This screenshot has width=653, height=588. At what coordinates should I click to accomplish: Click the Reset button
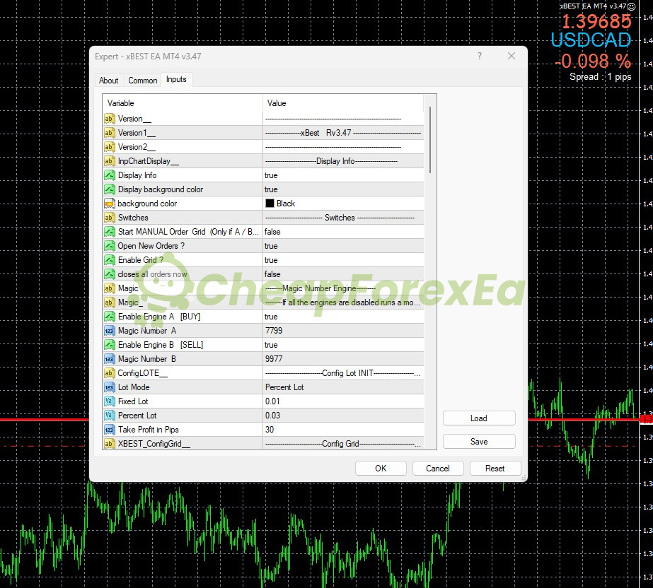(495, 468)
